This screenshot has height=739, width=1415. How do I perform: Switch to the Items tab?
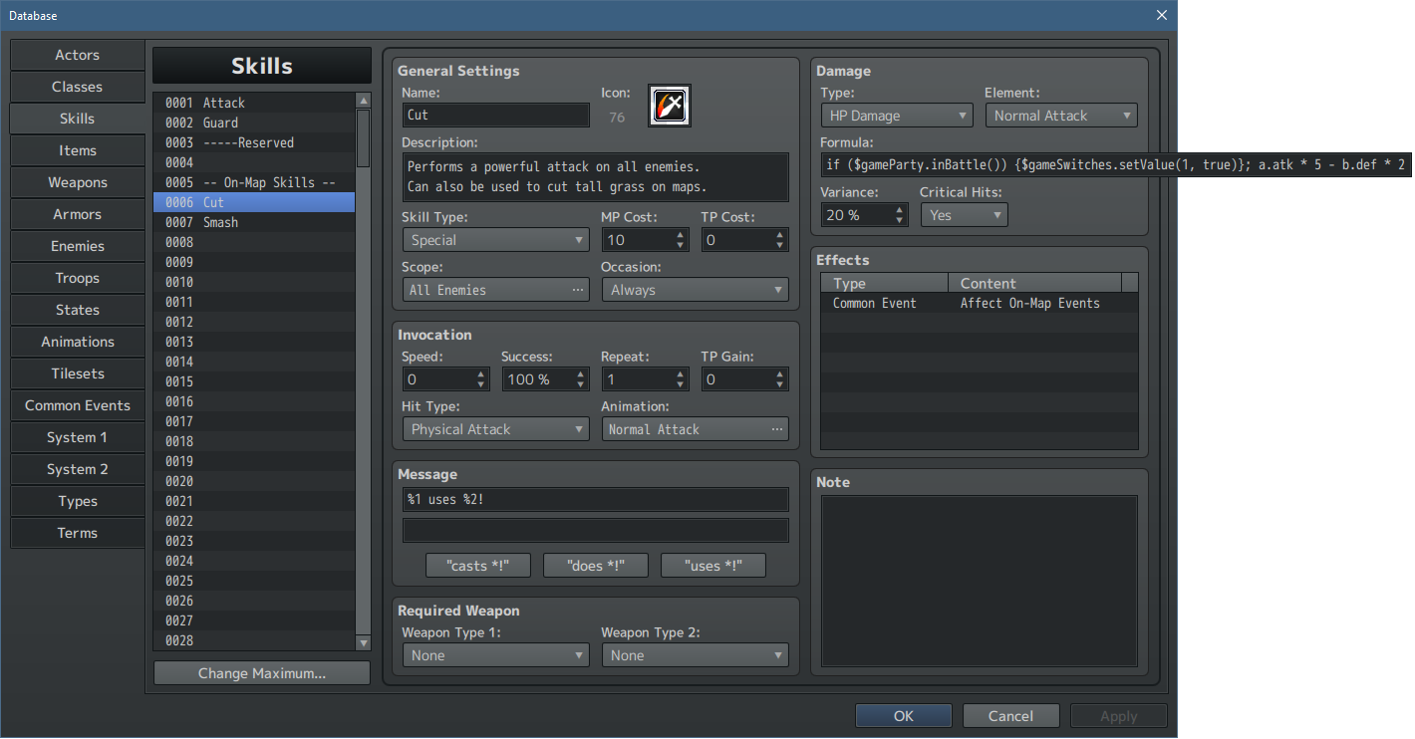[x=78, y=150]
